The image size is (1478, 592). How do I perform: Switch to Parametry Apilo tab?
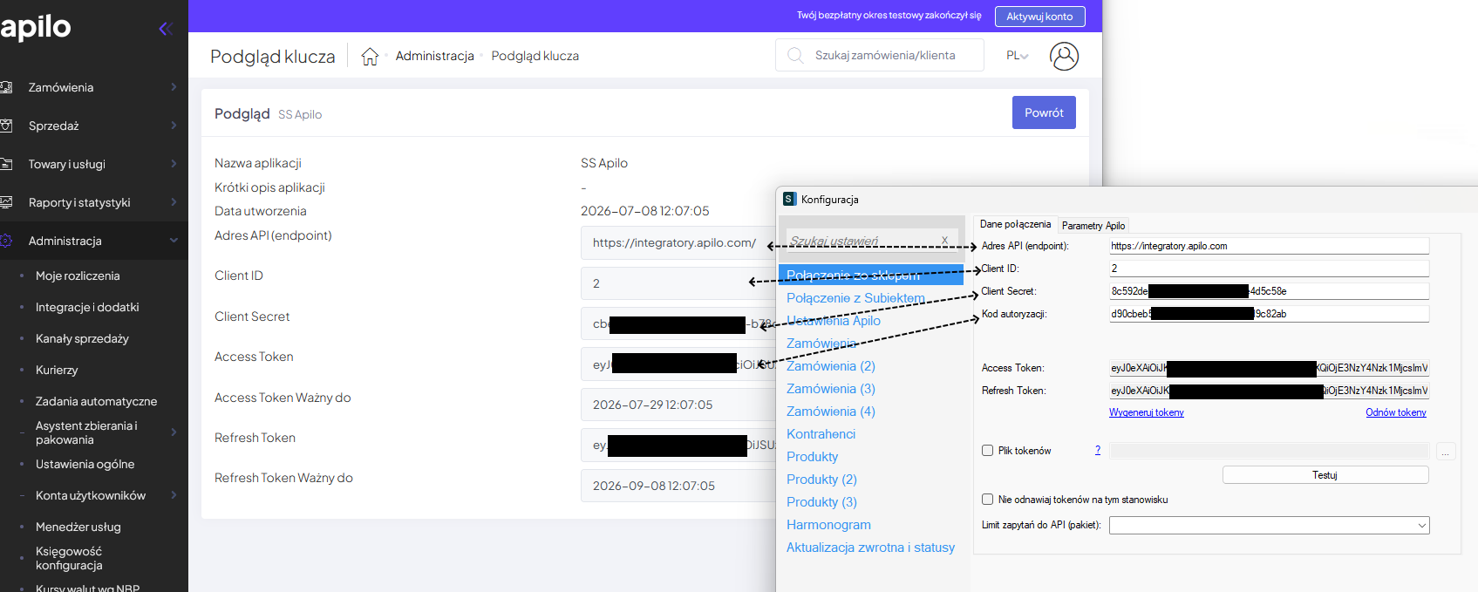1093,226
